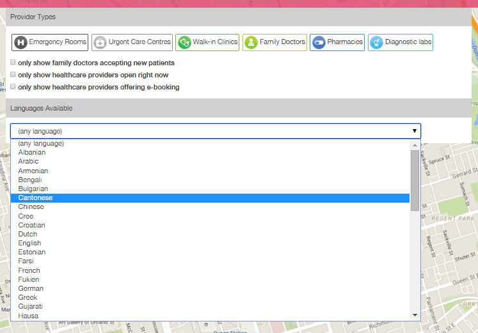Click the Pharmacies filter button label
This screenshot has height=333, width=478.
pos(345,42)
